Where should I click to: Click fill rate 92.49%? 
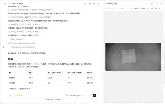tap(90, 78)
